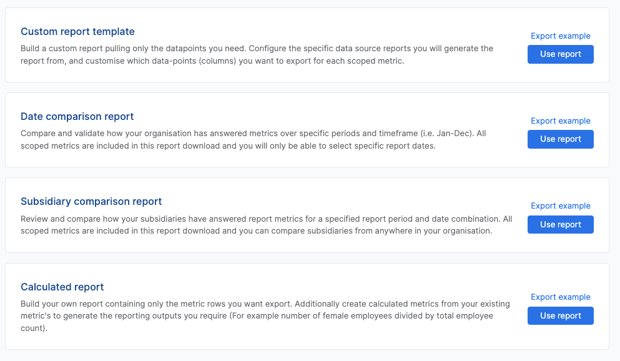The width and height of the screenshot is (620, 361).
Task: Click Use report under Date comparison report
Action: (560, 139)
